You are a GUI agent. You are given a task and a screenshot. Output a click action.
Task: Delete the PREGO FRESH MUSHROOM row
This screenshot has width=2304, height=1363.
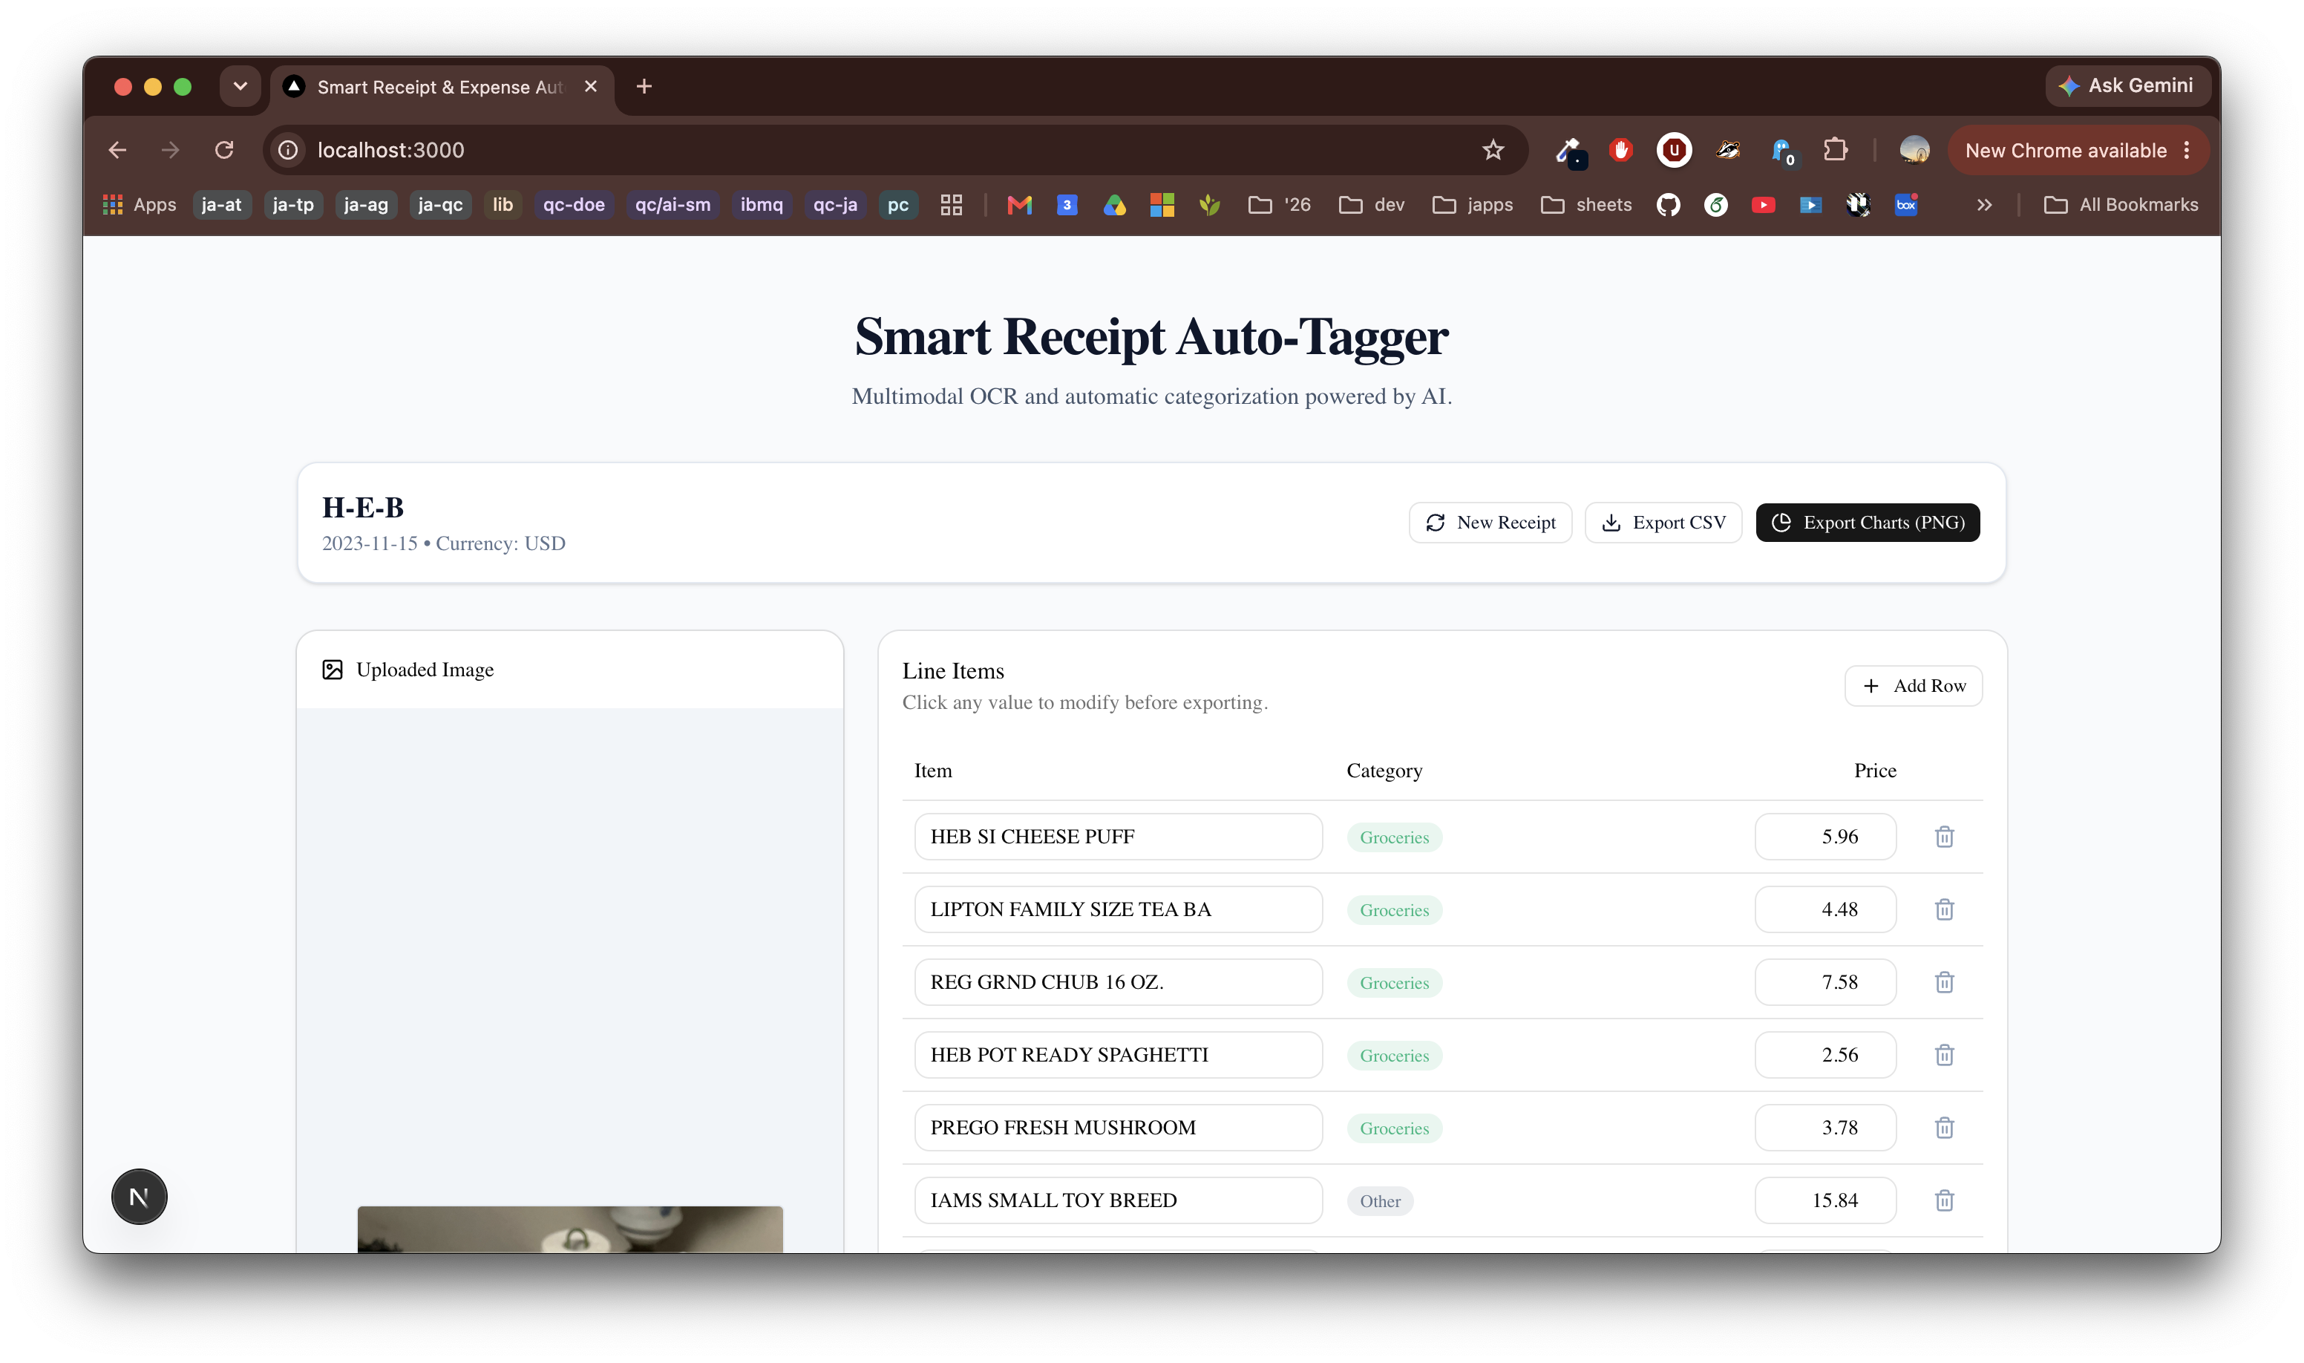click(1944, 1127)
